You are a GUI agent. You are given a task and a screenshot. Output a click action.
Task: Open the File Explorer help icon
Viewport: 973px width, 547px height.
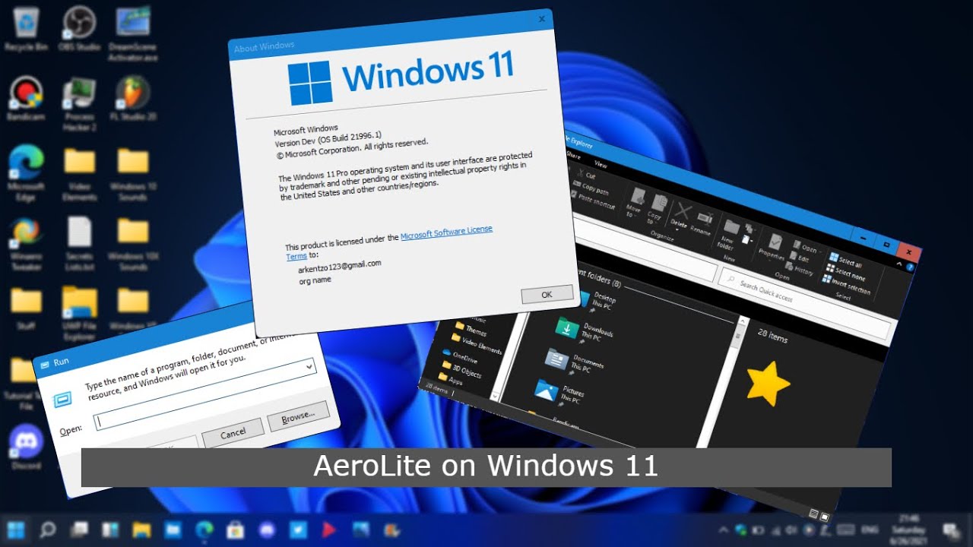[911, 267]
